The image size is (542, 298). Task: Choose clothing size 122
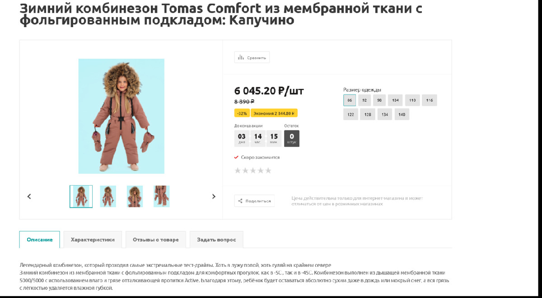point(350,114)
